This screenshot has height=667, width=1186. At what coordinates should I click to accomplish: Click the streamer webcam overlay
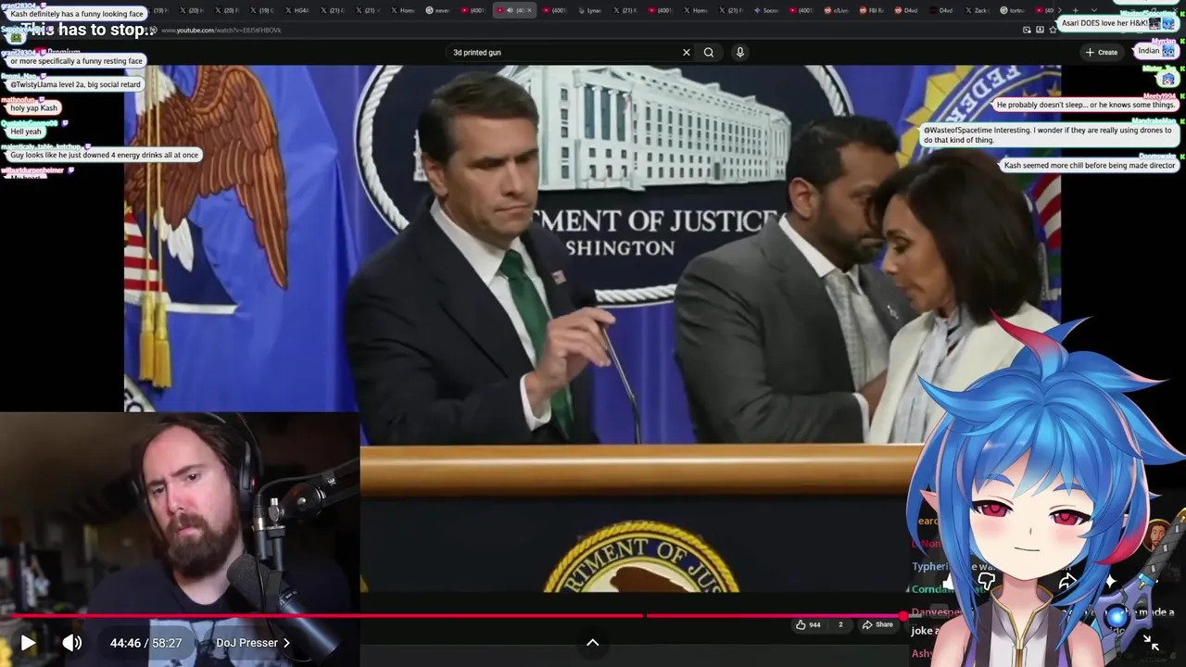(180, 539)
